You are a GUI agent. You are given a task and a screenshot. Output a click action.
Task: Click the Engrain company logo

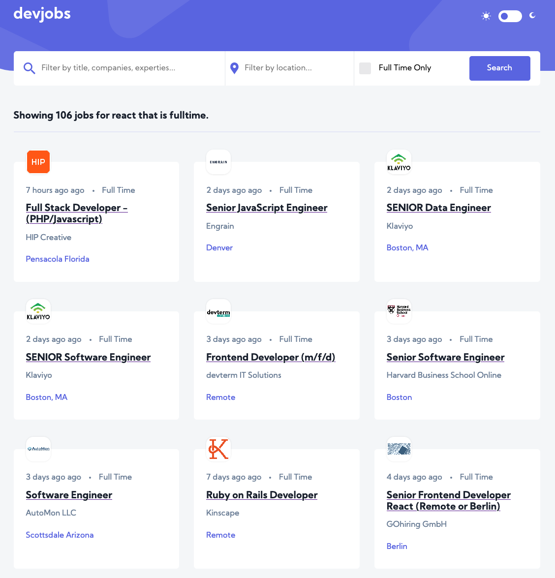[218, 162]
